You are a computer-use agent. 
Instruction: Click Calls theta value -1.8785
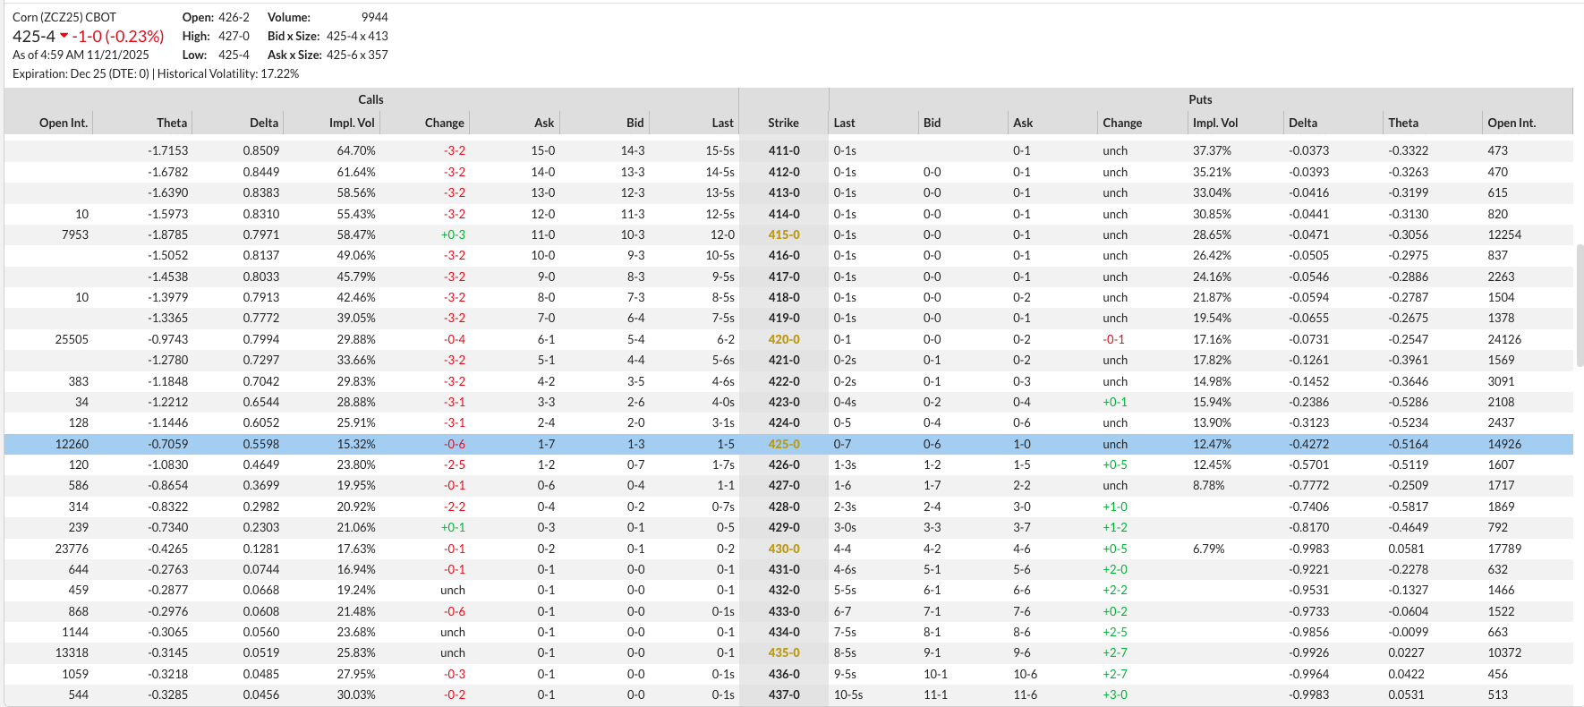pyautogui.click(x=168, y=234)
